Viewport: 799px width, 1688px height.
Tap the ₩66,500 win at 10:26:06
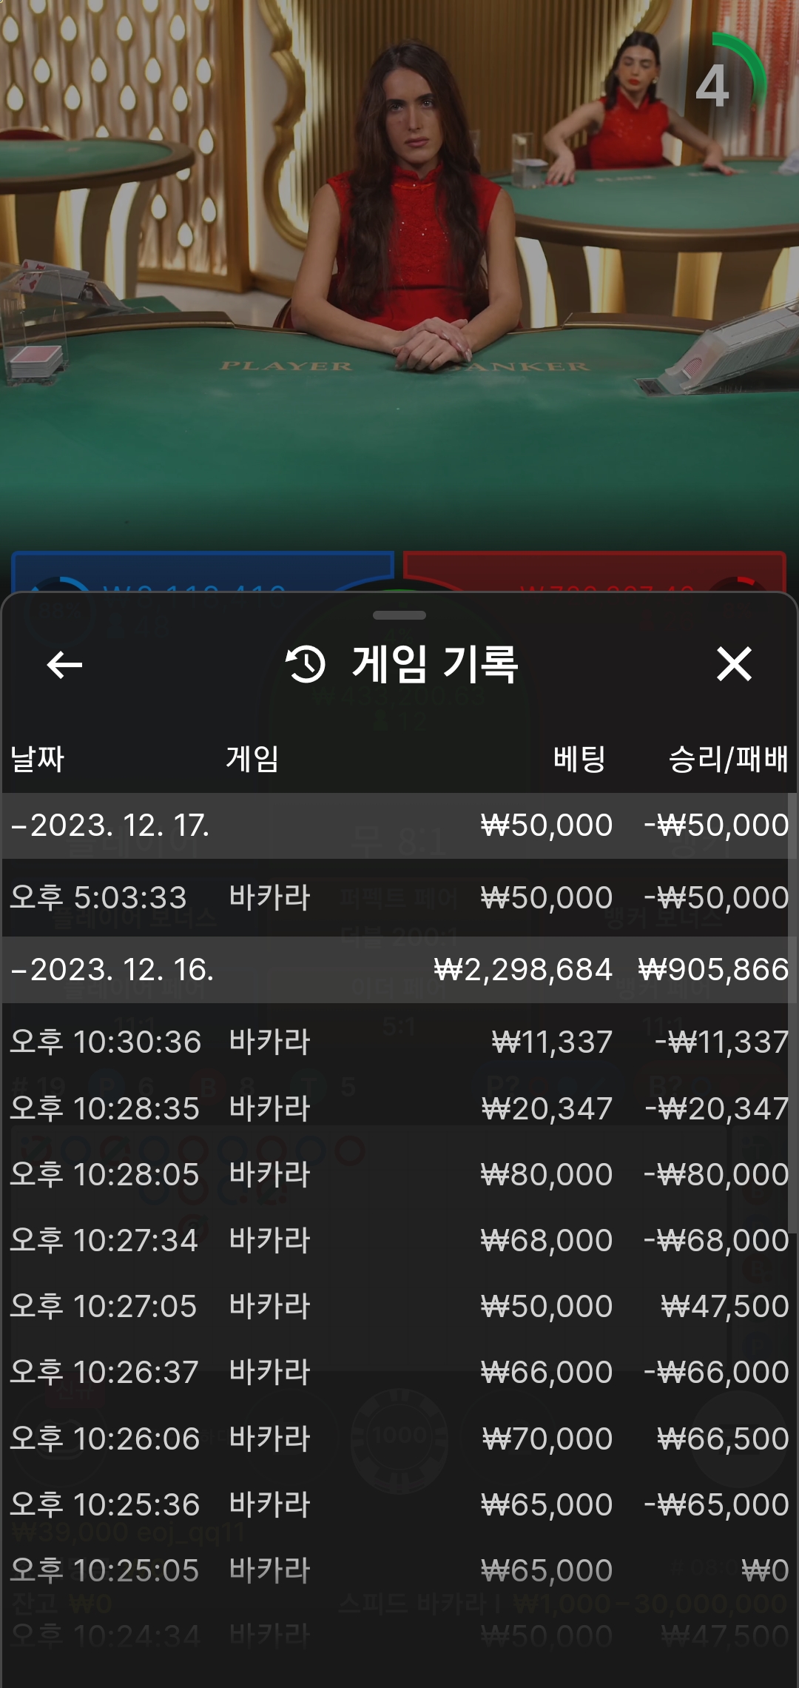(x=723, y=1439)
